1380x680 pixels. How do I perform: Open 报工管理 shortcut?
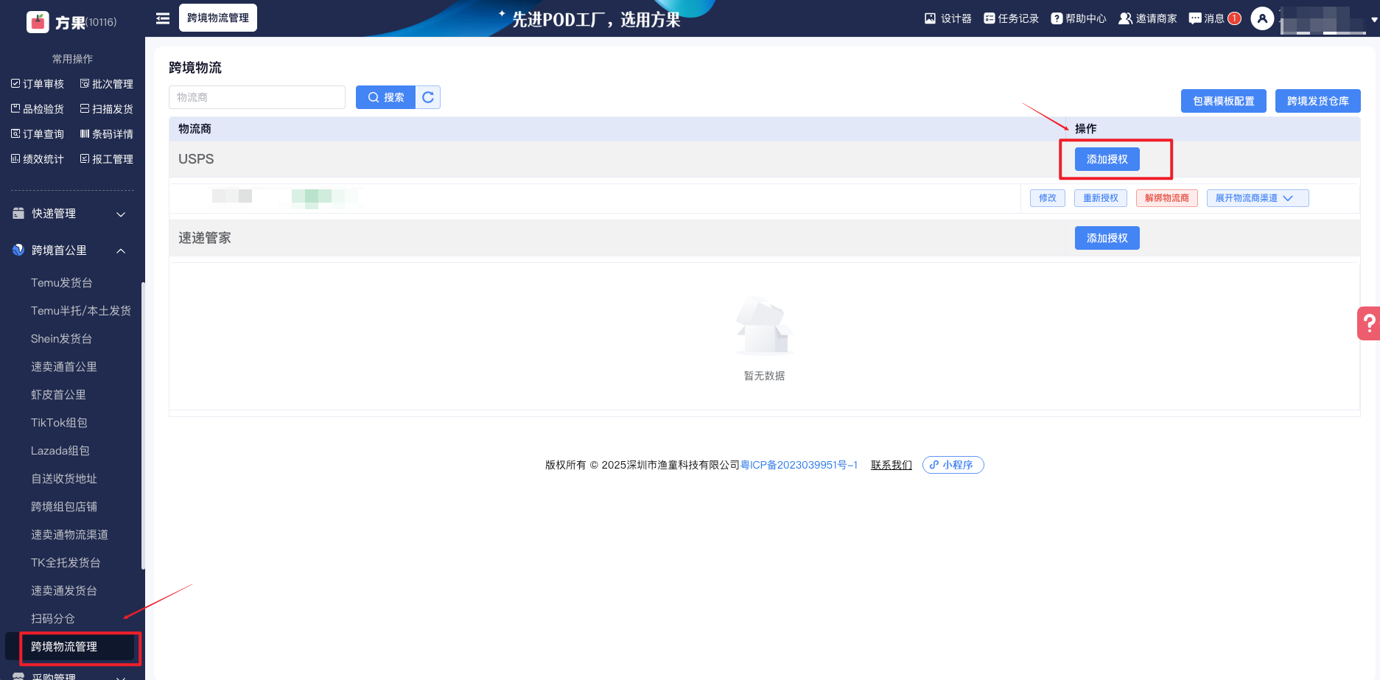pyautogui.click(x=107, y=159)
